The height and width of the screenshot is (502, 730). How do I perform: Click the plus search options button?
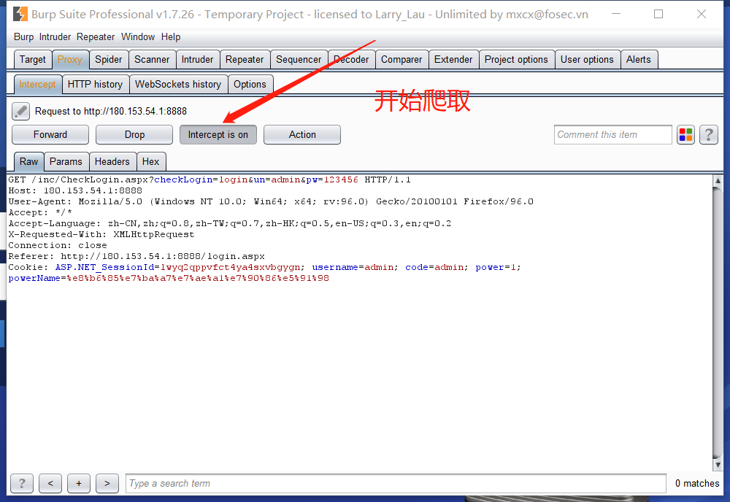tap(79, 483)
